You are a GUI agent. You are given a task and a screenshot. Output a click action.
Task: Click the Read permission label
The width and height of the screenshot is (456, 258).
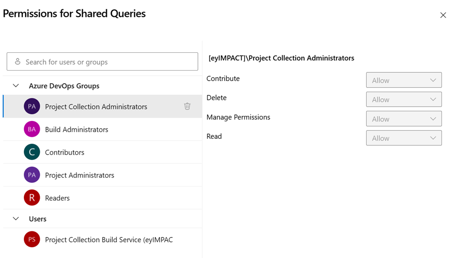(214, 136)
